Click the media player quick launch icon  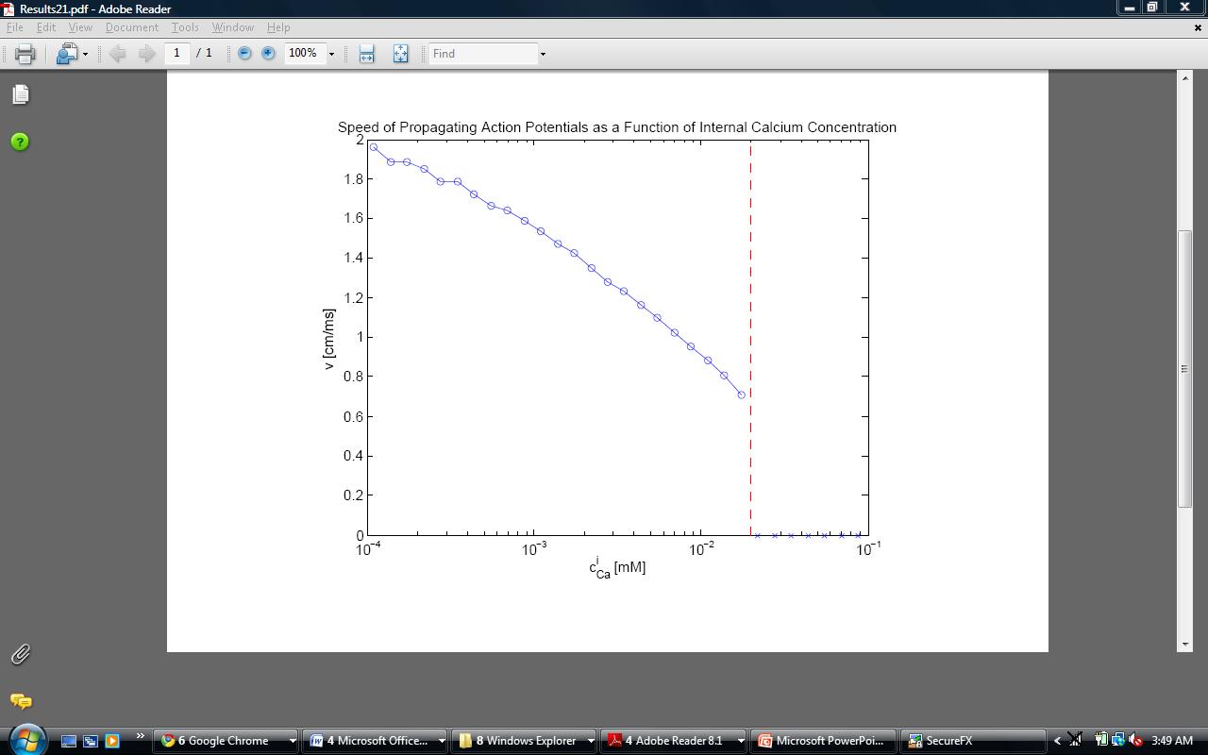pyautogui.click(x=112, y=741)
